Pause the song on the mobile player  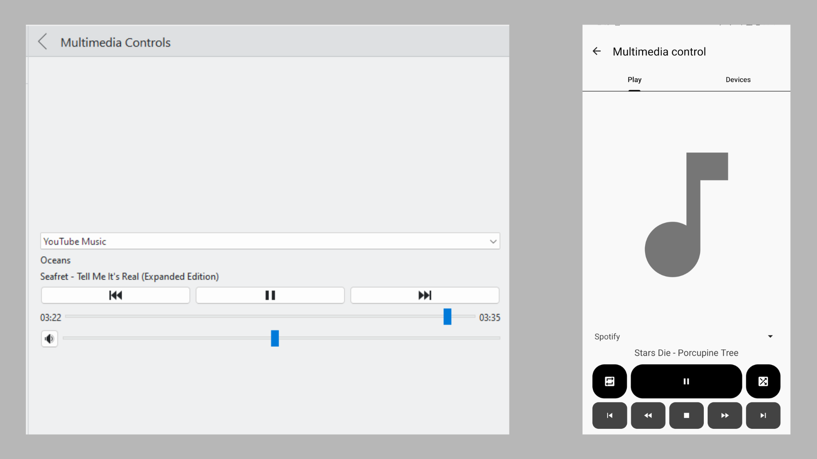pos(686,381)
